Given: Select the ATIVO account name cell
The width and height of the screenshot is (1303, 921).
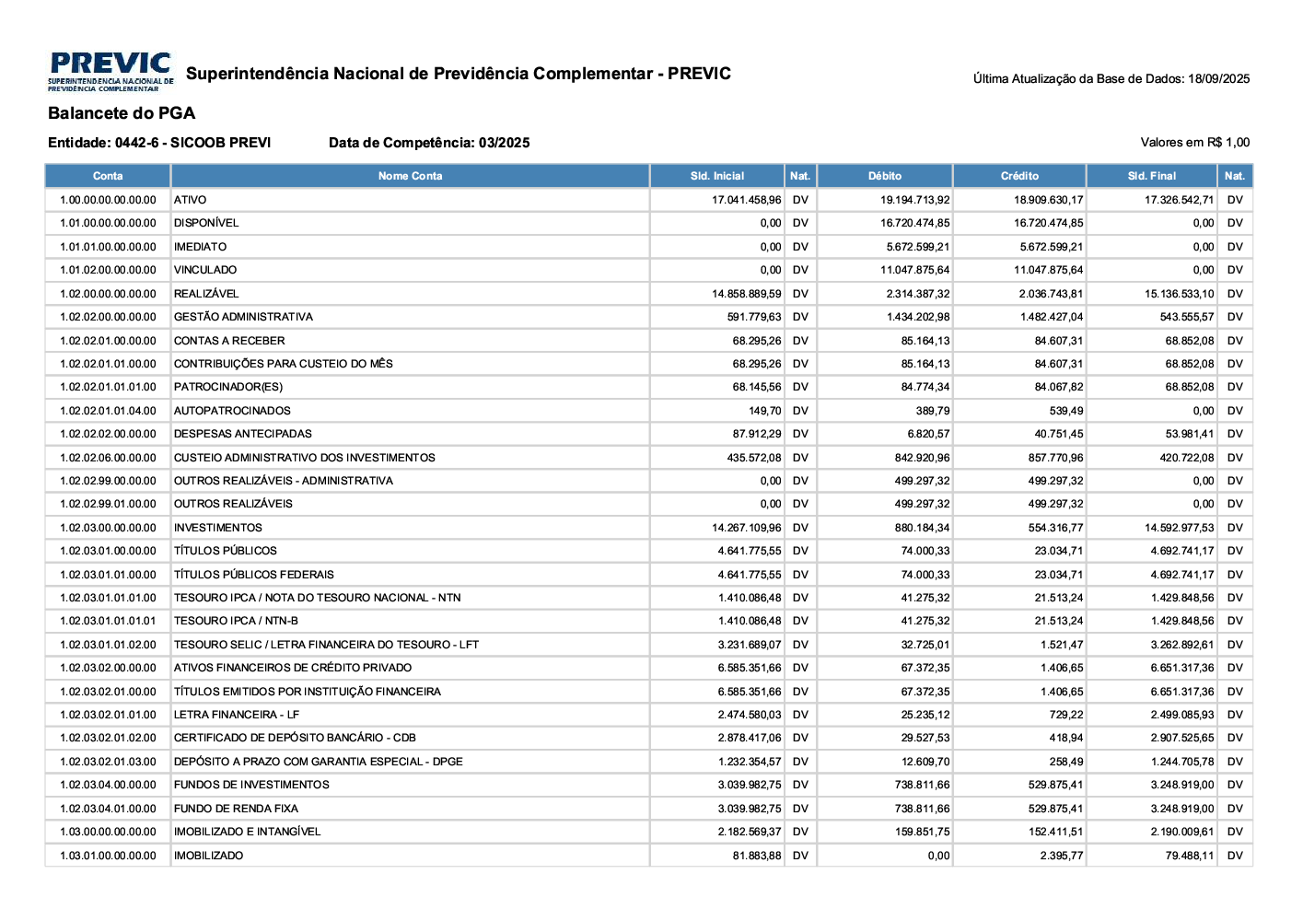Looking at the screenshot, I should pyautogui.click(x=191, y=200).
